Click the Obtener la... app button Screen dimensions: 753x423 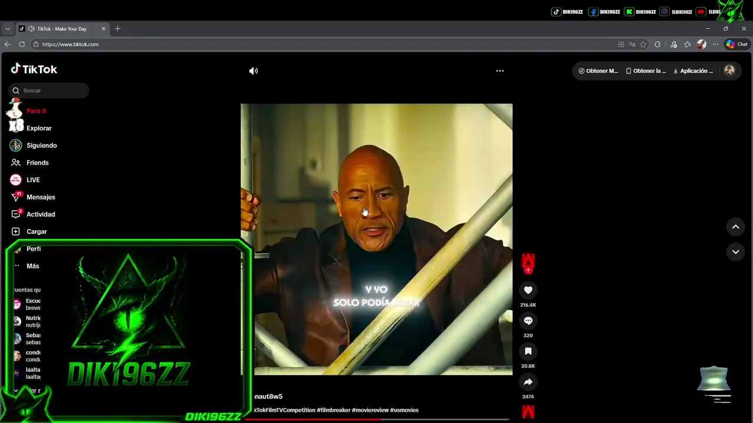(x=646, y=71)
